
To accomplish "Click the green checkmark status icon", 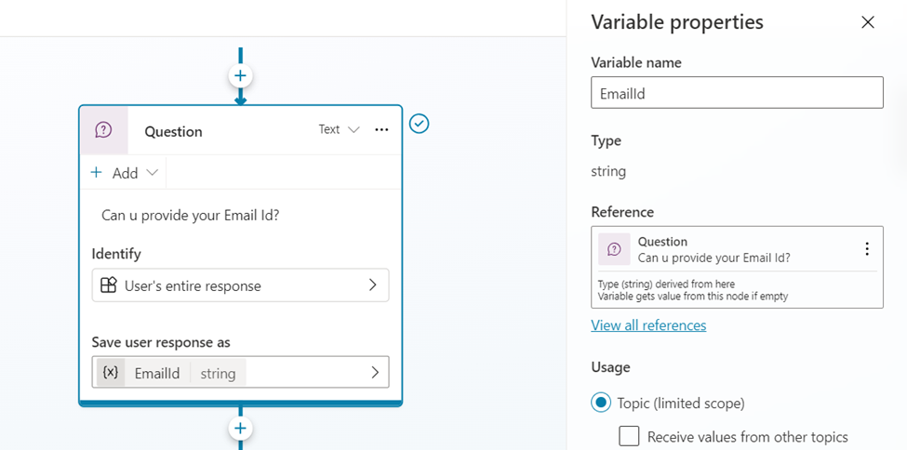I will click(420, 124).
